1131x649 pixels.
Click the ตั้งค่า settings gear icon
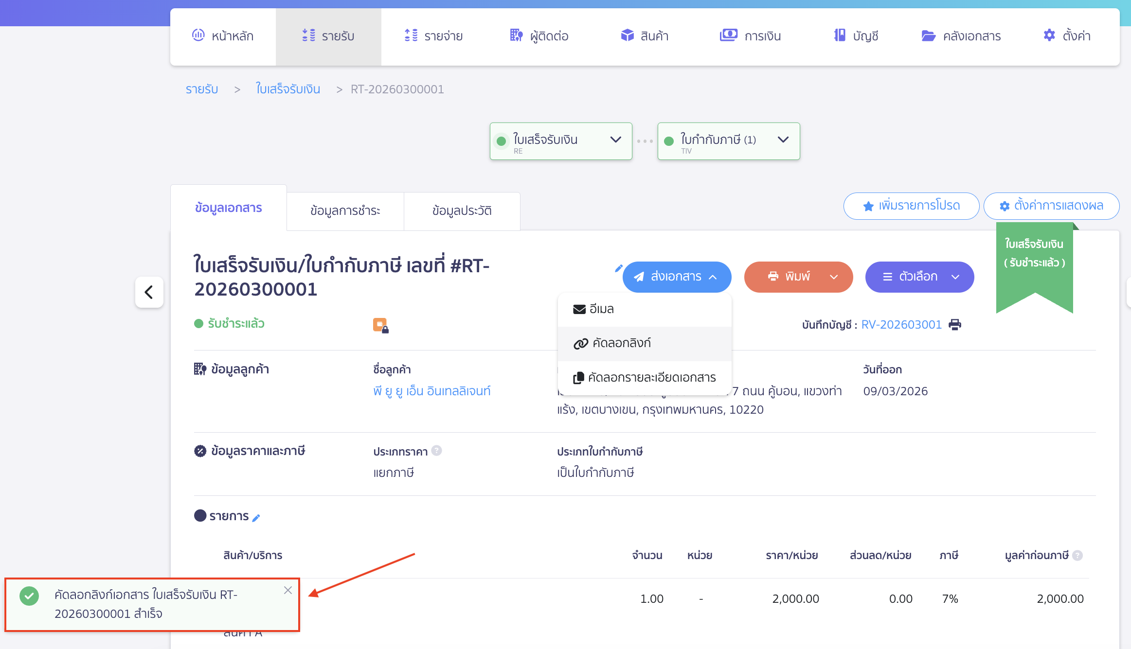click(x=1049, y=35)
